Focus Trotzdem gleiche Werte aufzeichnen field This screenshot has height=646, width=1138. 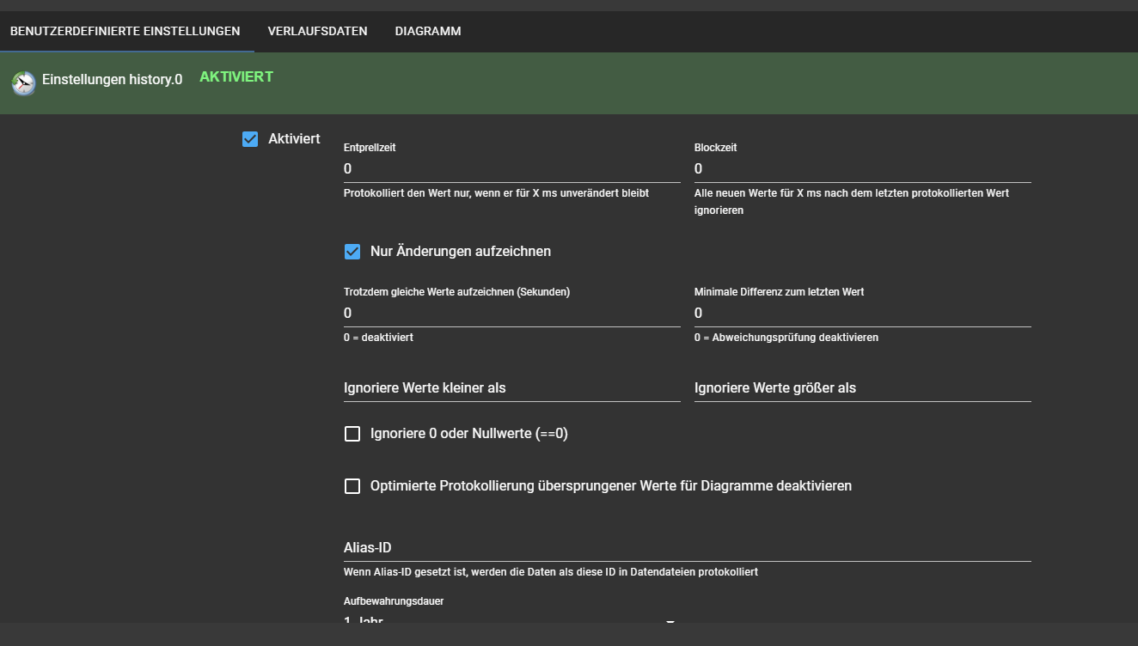click(x=512, y=313)
